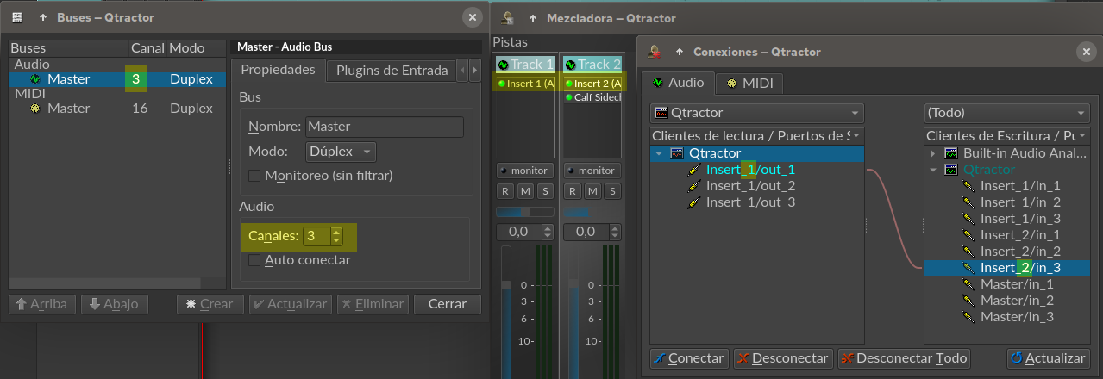Viewport: 1103px width, 379px height.
Task: Select Insert_2/in_1 input port
Action: click(x=1020, y=235)
